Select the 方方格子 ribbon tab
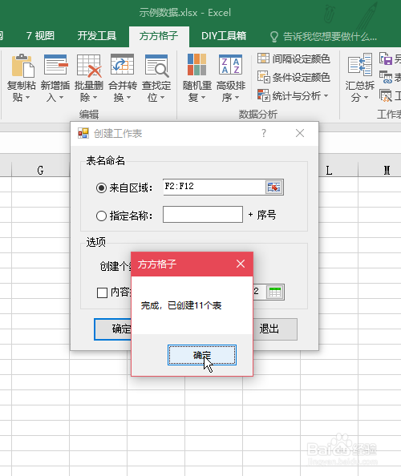 (x=159, y=36)
